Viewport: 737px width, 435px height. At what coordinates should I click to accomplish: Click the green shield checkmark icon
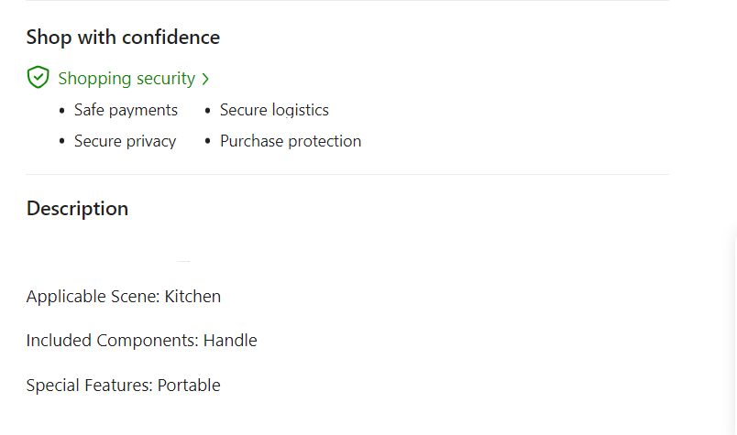tap(38, 78)
